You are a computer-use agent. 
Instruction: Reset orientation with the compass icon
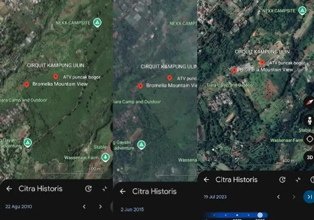(x=310, y=102)
